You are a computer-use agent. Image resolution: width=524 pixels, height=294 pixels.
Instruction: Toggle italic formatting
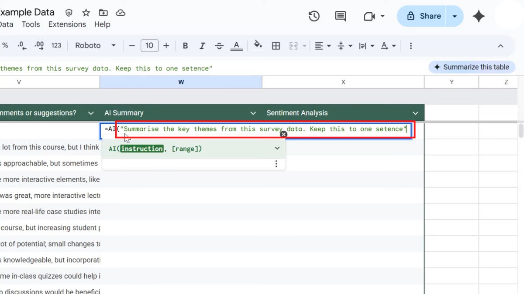[202, 46]
